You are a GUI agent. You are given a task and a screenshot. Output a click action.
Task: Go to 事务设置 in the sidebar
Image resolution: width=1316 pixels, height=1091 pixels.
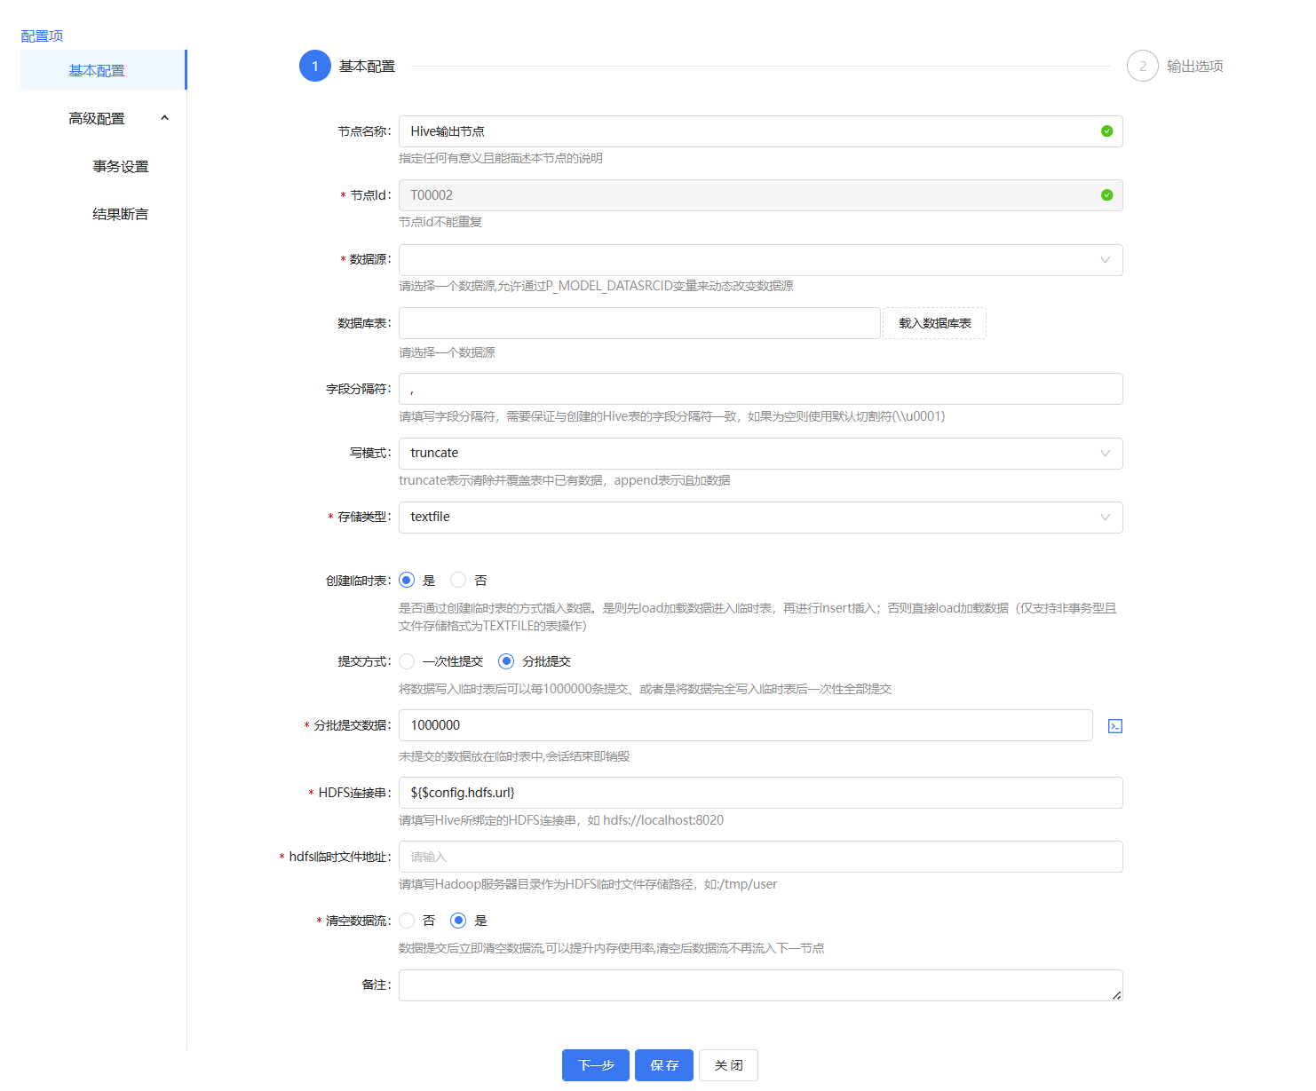coord(121,167)
